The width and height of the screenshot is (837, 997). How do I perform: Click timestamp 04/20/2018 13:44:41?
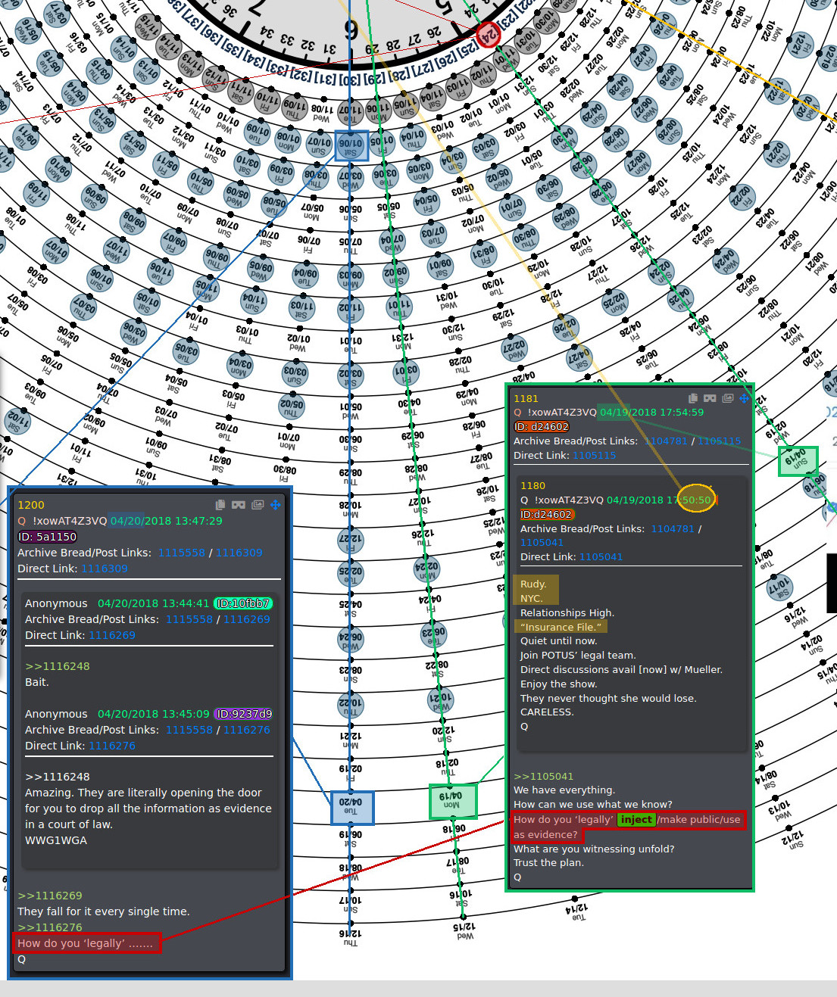[153, 603]
